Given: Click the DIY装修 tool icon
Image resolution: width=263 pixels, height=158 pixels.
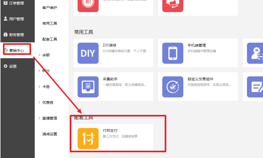Looking at the screenshot, I should click(88, 53).
